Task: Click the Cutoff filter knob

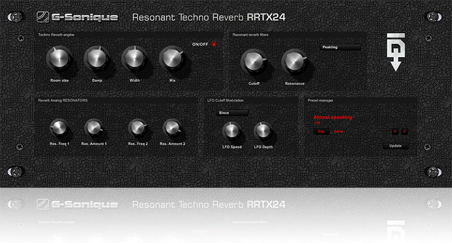Action: coord(254,61)
